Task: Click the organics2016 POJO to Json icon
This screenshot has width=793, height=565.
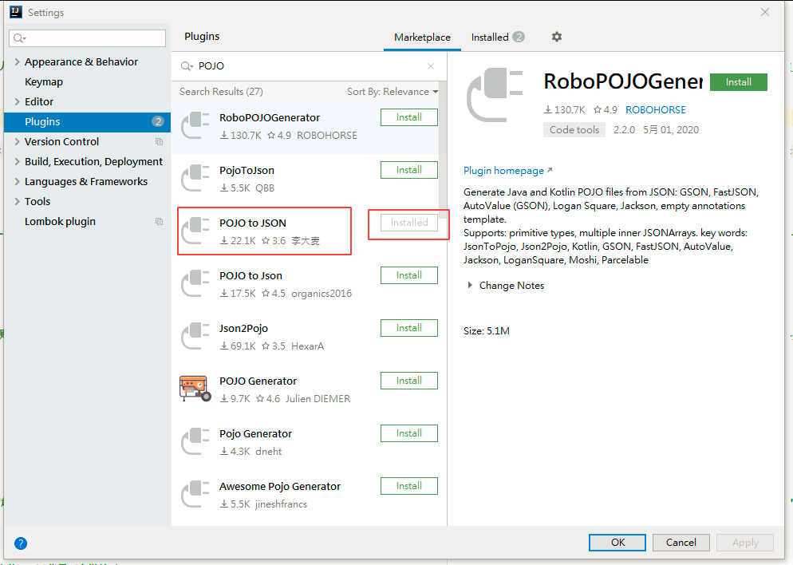Action: 195,283
